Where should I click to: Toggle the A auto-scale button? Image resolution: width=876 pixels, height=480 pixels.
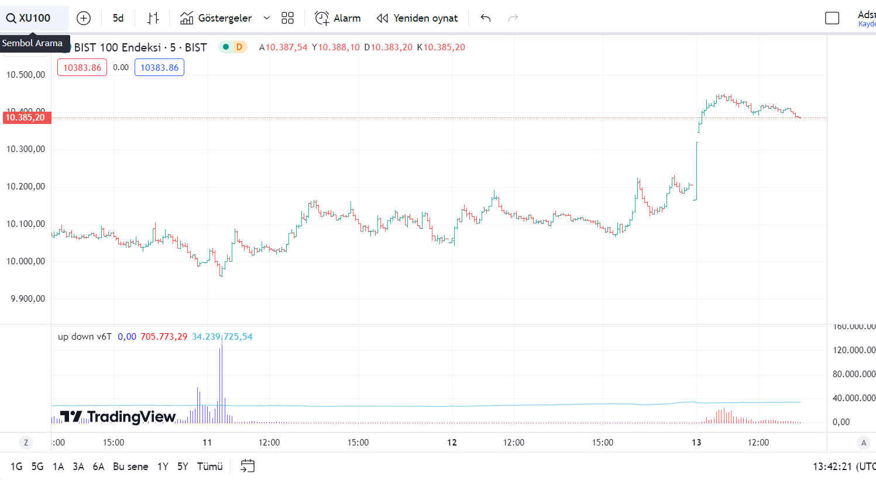863,443
